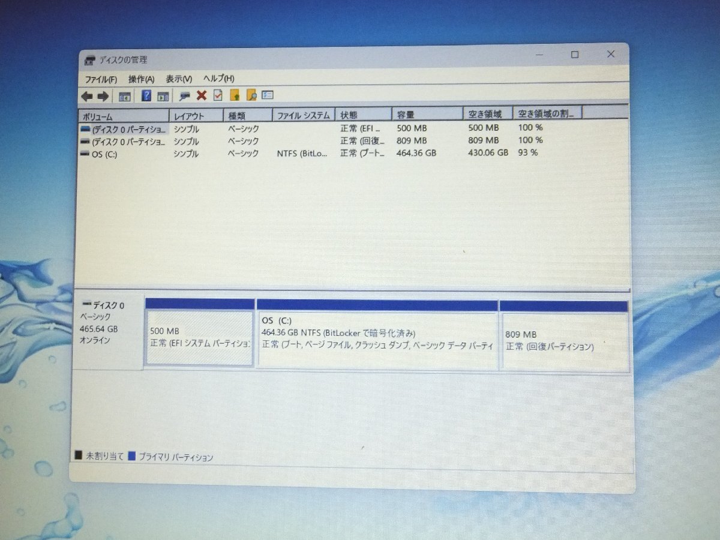Viewport: 720px width, 540px height.
Task: Open the ファイル(F) menu
Action: (101, 80)
